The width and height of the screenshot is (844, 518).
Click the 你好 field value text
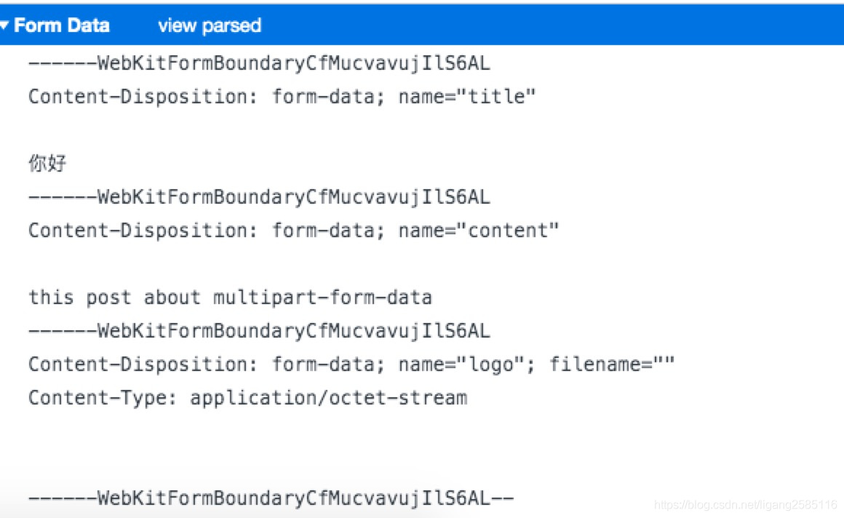coord(47,162)
